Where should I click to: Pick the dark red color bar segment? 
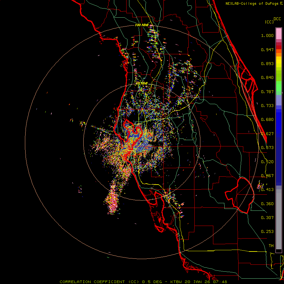point(279,47)
